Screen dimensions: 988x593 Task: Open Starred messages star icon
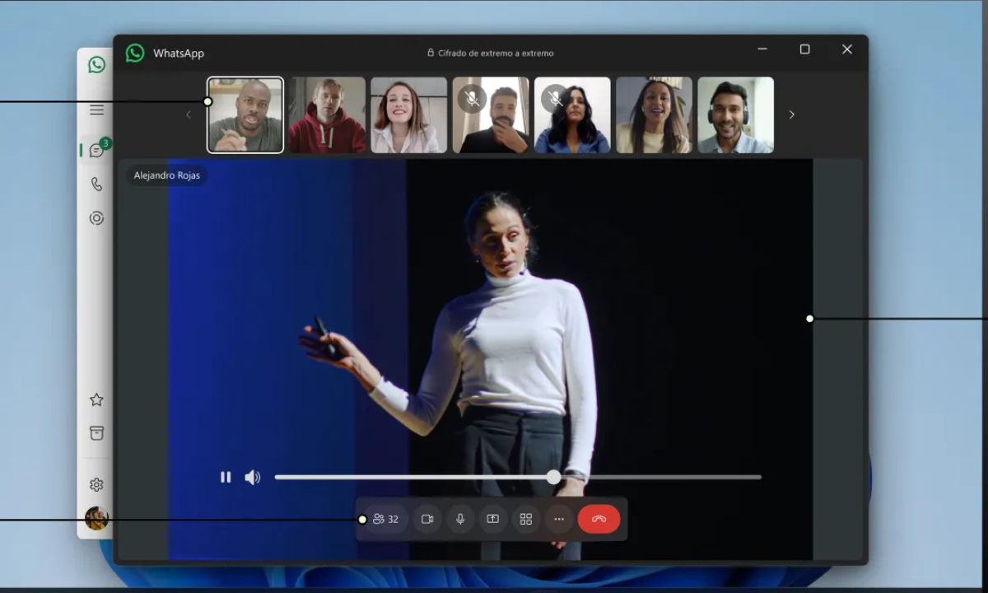tap(96, 399)
